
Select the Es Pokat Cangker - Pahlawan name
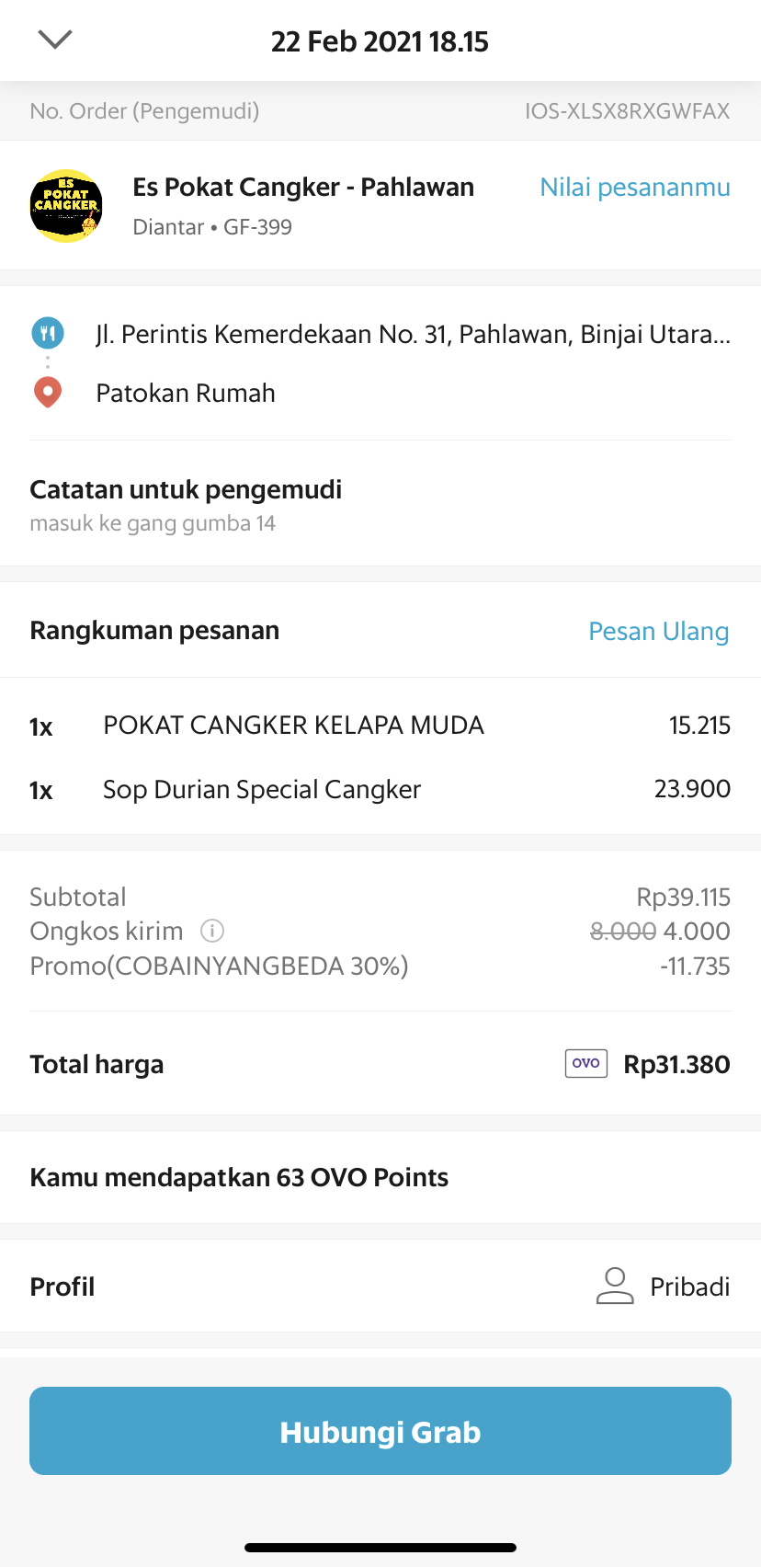coord(303,188)
